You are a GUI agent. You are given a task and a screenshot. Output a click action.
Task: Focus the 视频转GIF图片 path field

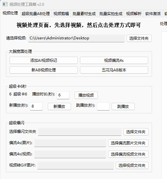coord(76,165)
